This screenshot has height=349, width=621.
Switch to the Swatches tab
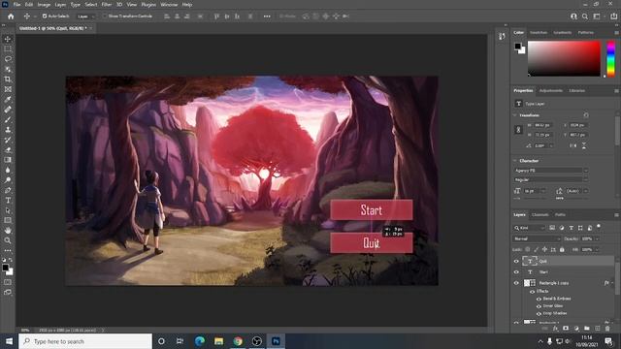pos(539,32)
